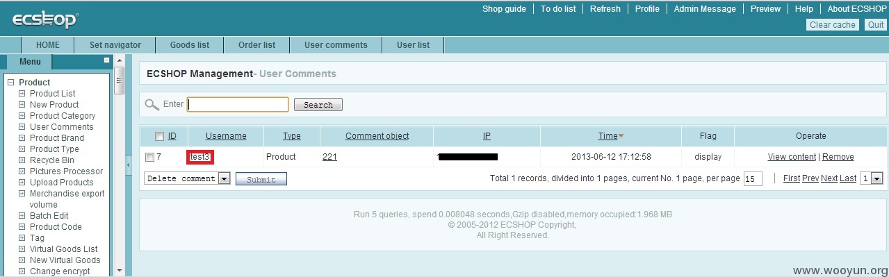Click the icon beside Batch Edit

(x=22, y=216)
